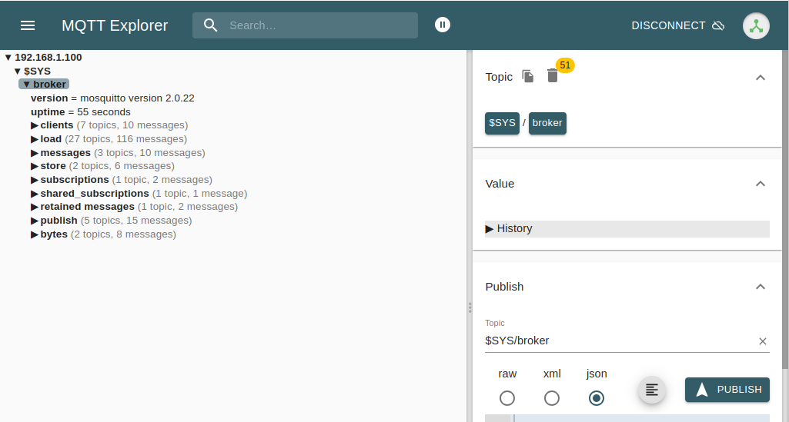
Task: Select xml payload format
Action: tap(552, 398)
